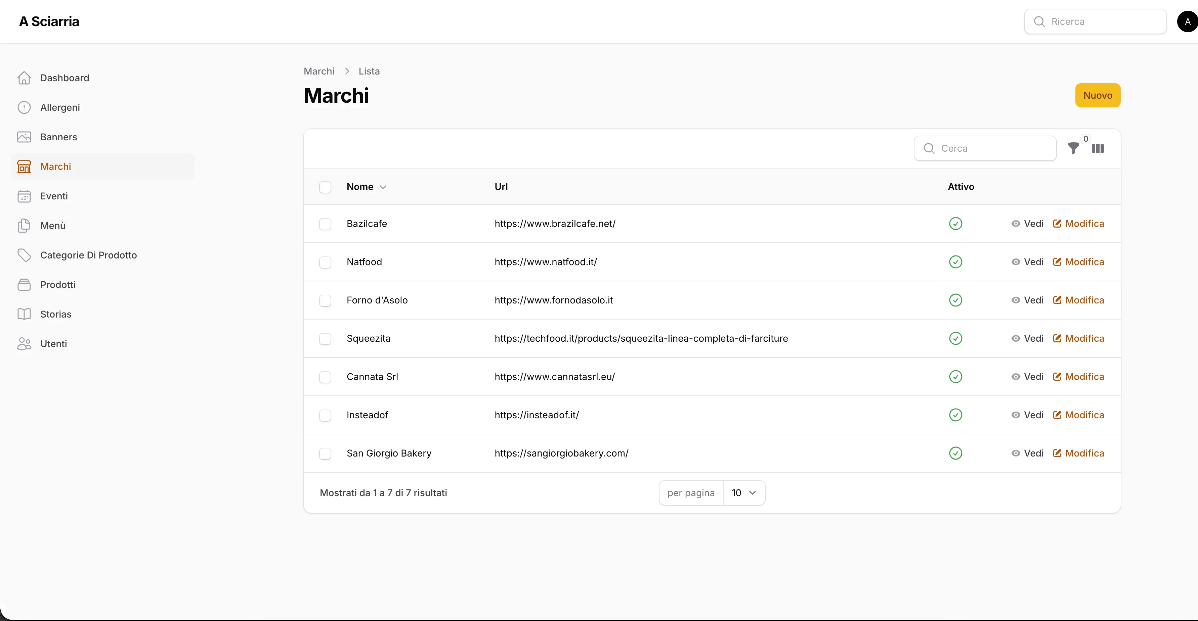Viewport: 1198px width, 621px height.
Task: Click the Prodotti box icon
Action: 24,284
